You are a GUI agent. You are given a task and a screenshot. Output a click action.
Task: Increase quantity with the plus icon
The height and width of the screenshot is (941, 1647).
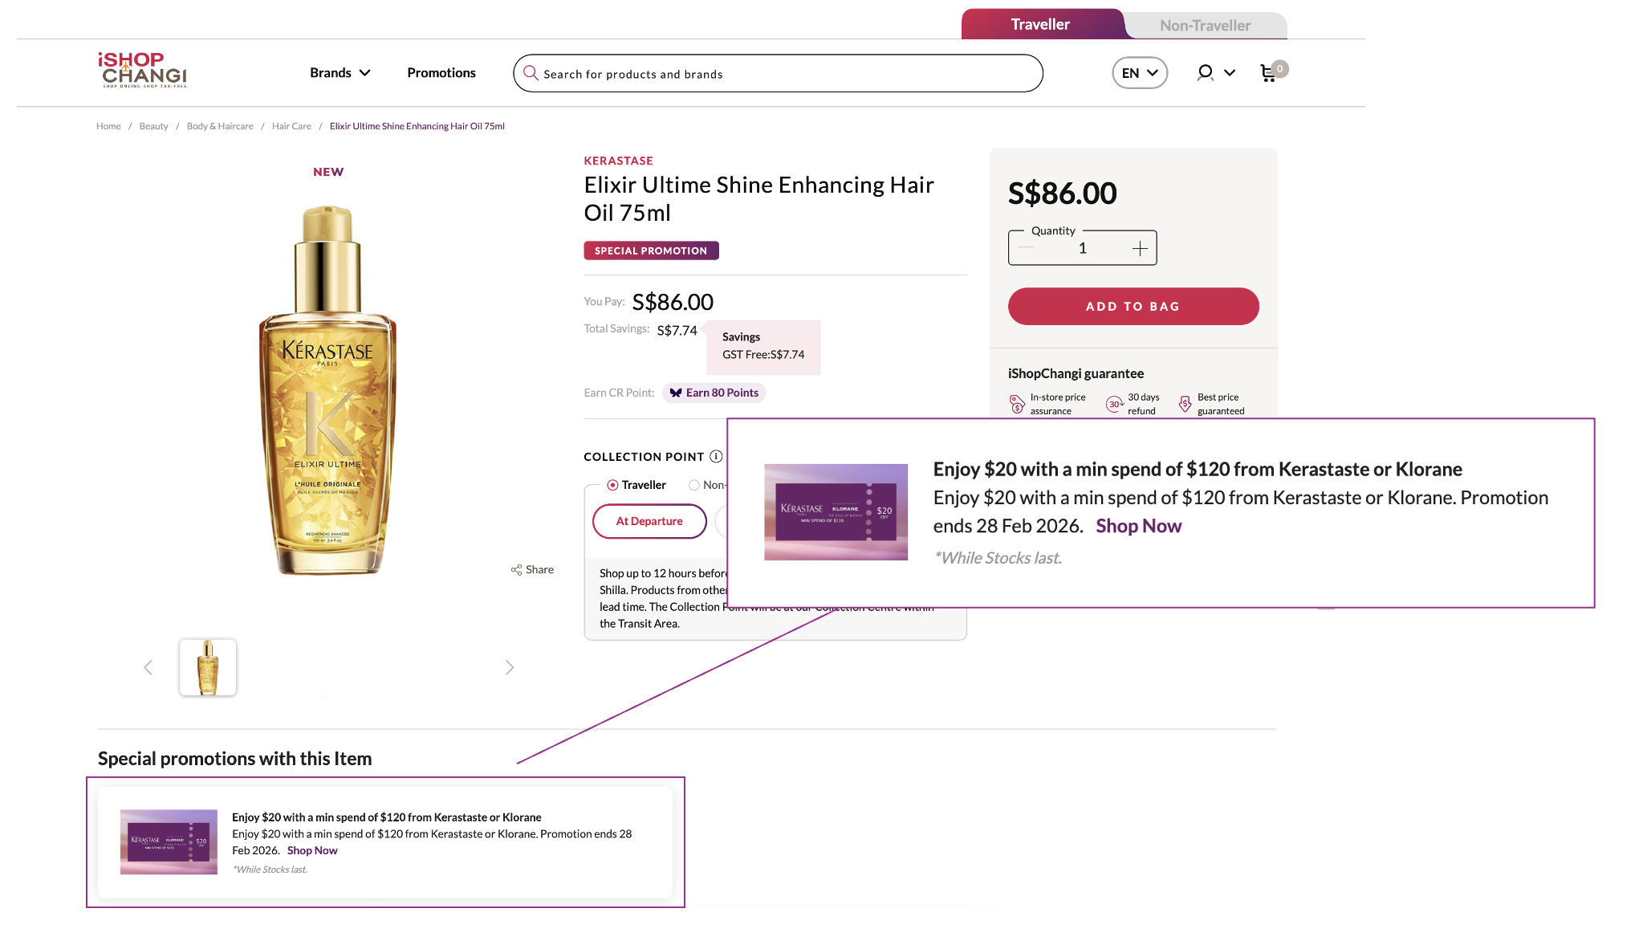point(1140,248)
